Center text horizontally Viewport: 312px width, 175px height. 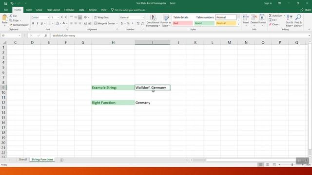[76, 23]
